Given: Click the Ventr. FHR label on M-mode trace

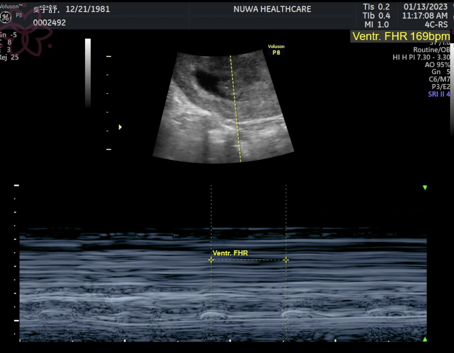Looking at the screenshot, I should 230,253.
